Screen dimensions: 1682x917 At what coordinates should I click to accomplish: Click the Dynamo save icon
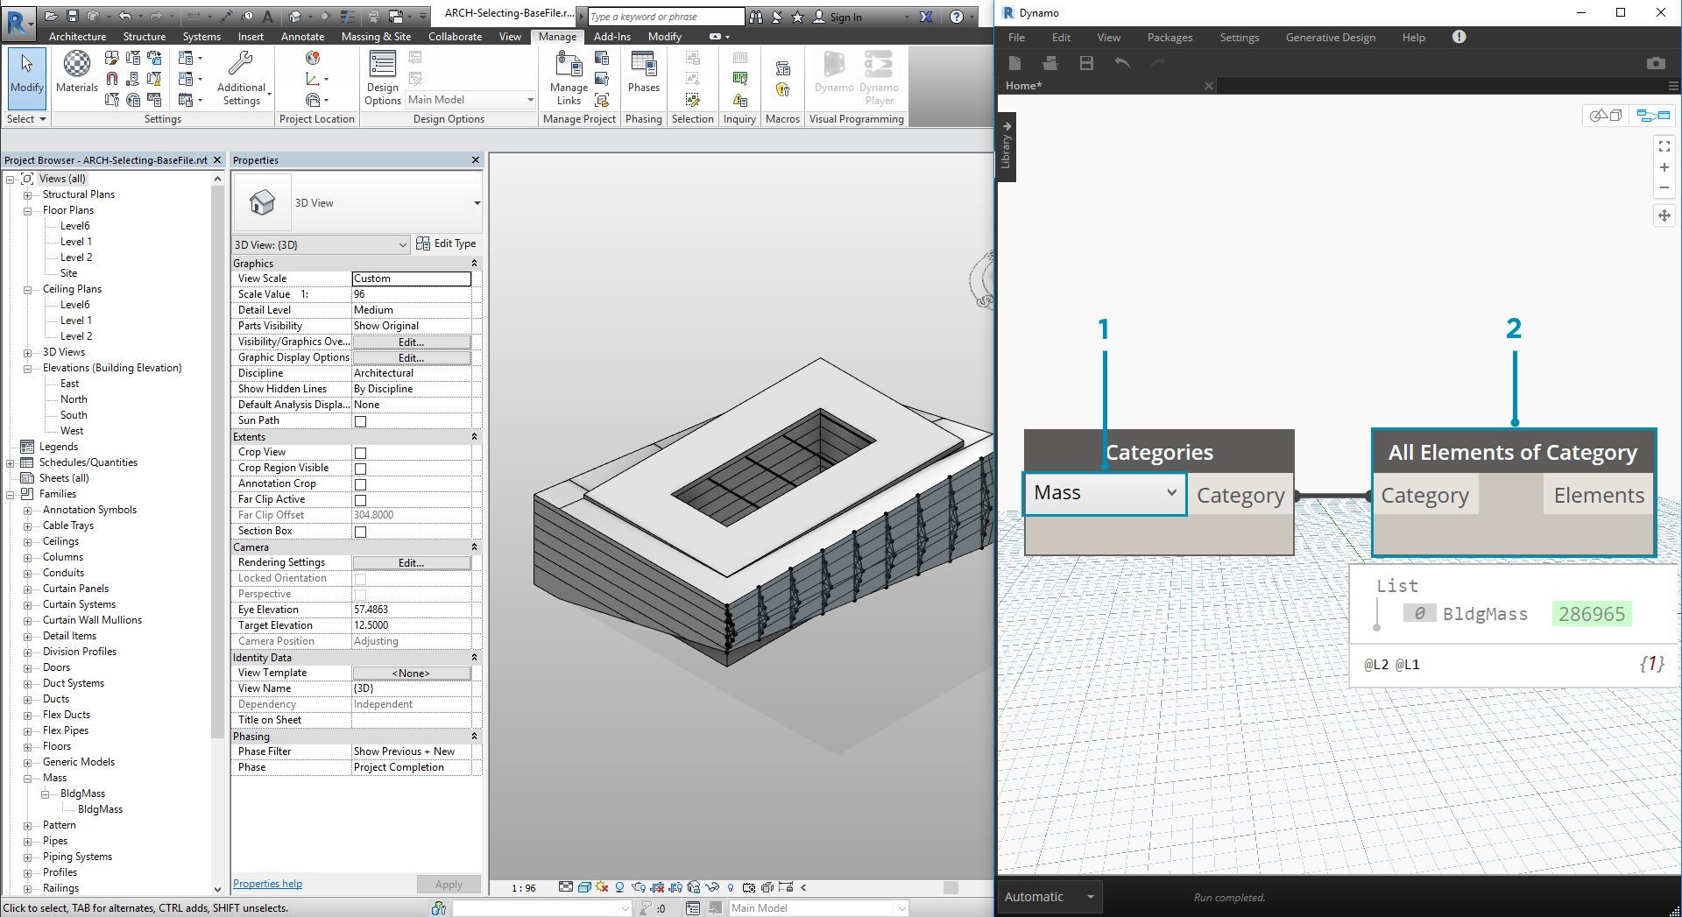click(1086, 63)
